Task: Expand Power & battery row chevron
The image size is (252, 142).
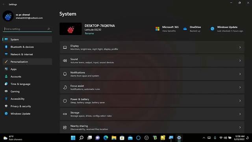Action: pos(240,101)
